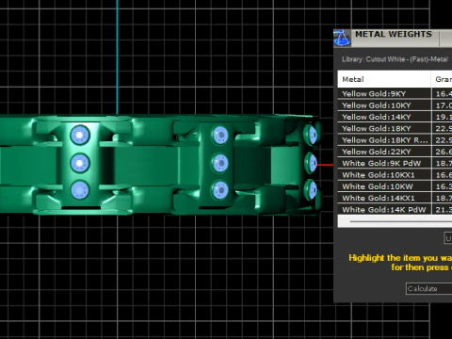The image size is (452, 339).
Task: Click the top gem on the center link
Action: pyautogui.click(x=219, y=135)
